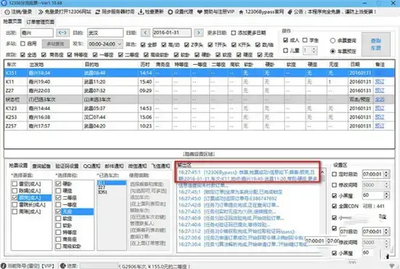Go to next date with > arrow
Image resolution: width=400 pixels, height=269 pixels.
pyautogui.click(x=199, y=33)
